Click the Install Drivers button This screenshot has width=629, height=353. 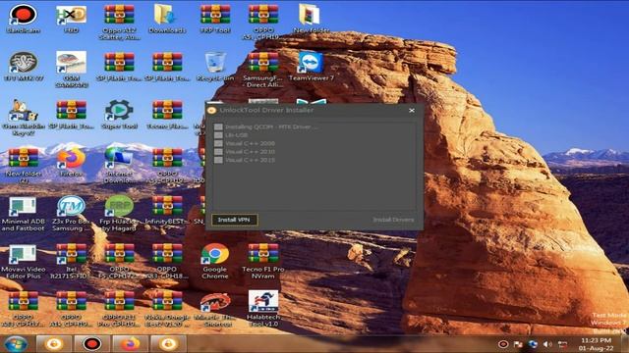[x=393, y=220]
